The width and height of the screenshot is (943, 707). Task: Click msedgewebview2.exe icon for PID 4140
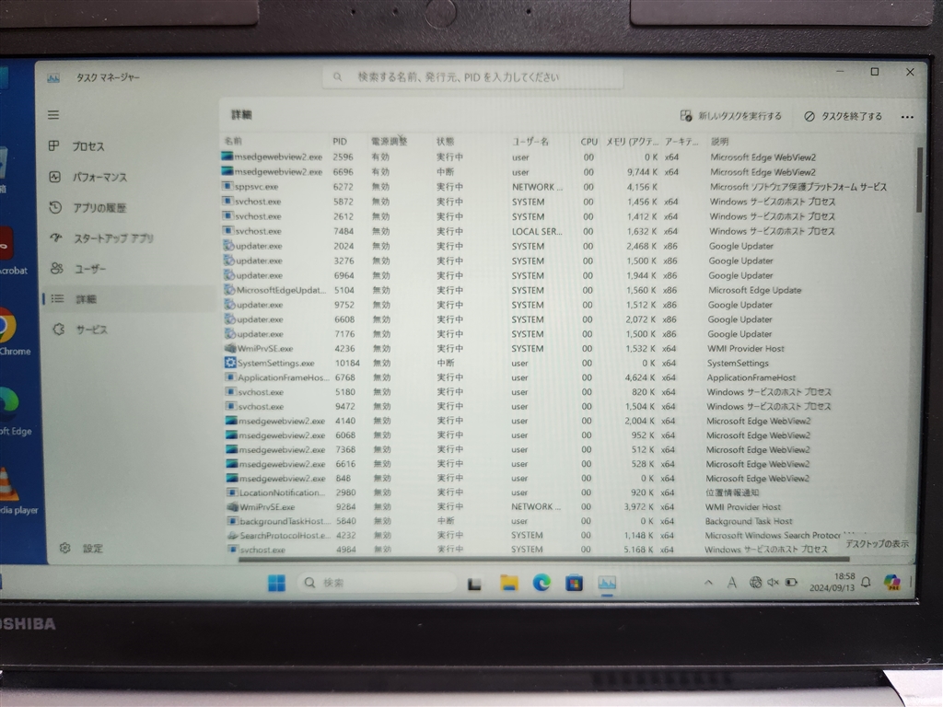point(231,420)
